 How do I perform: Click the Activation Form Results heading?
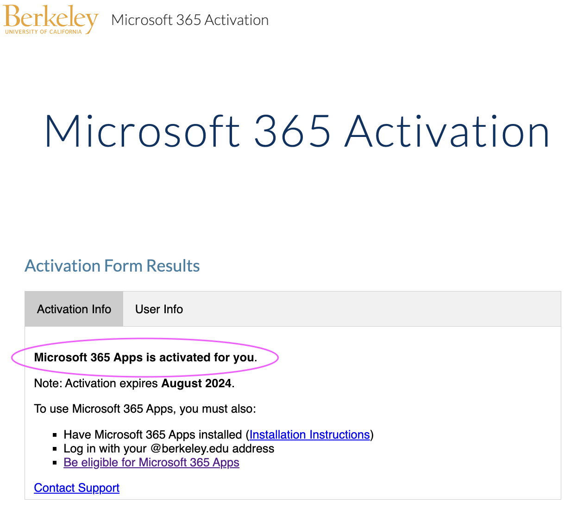coord(112,265)
